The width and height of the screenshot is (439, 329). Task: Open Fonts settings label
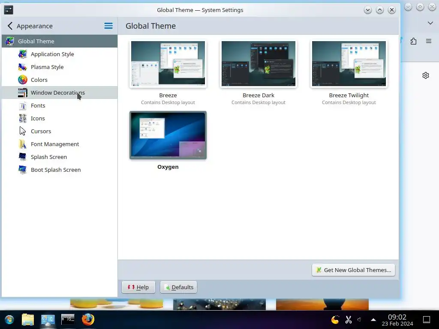38,105
